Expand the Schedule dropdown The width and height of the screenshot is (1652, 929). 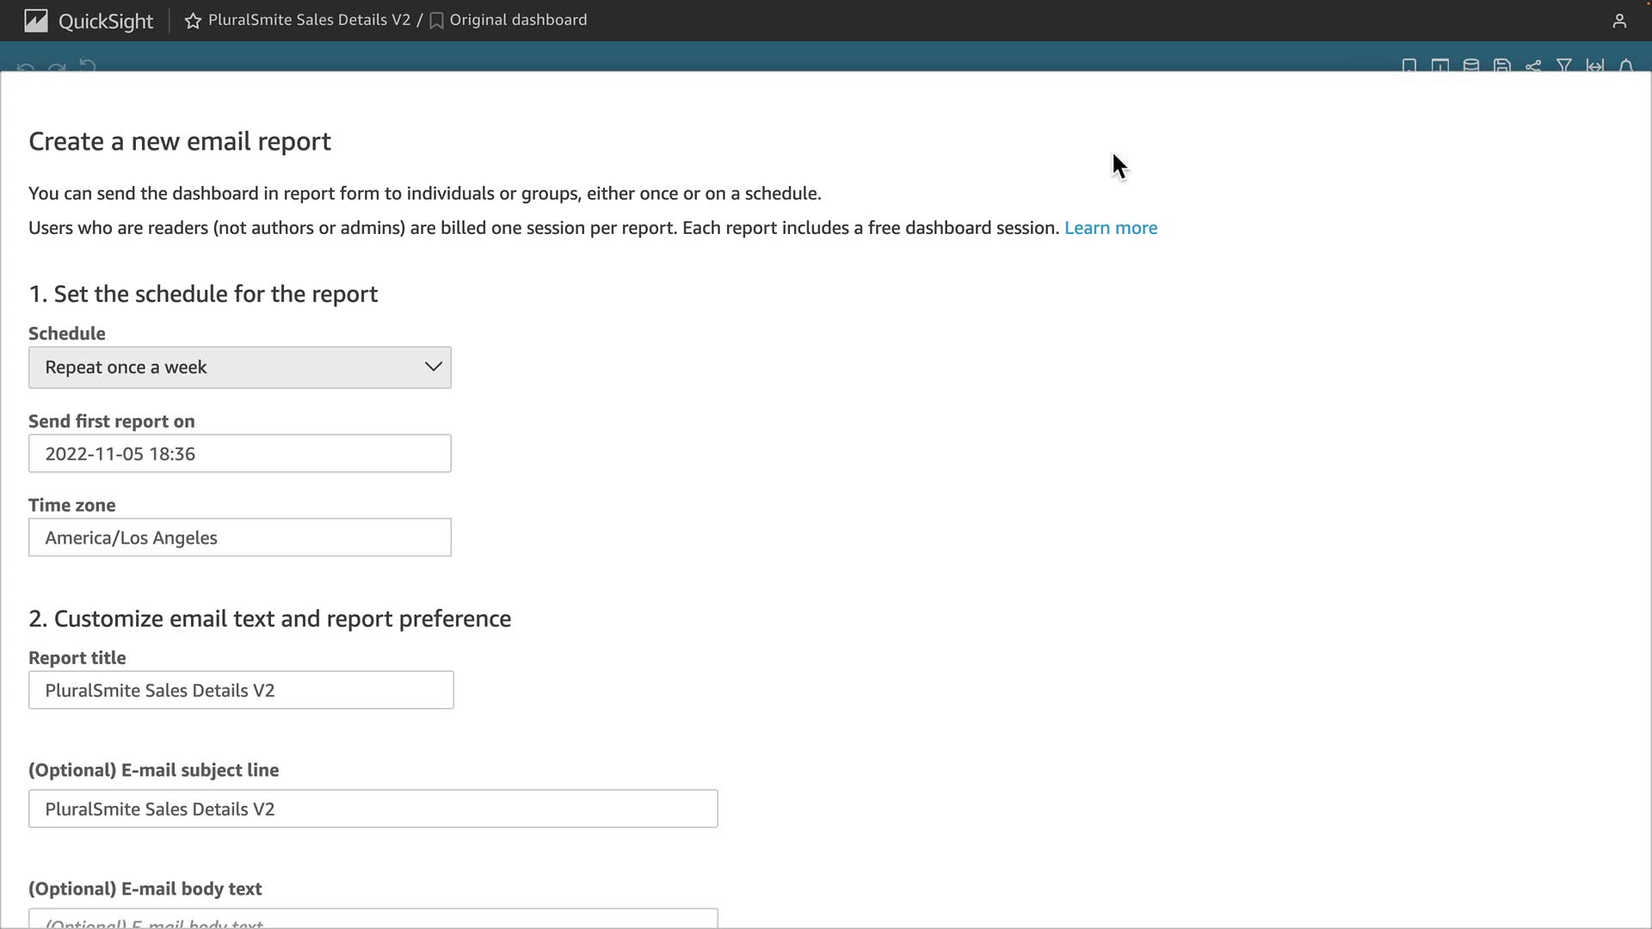click(x=239, y=367)
